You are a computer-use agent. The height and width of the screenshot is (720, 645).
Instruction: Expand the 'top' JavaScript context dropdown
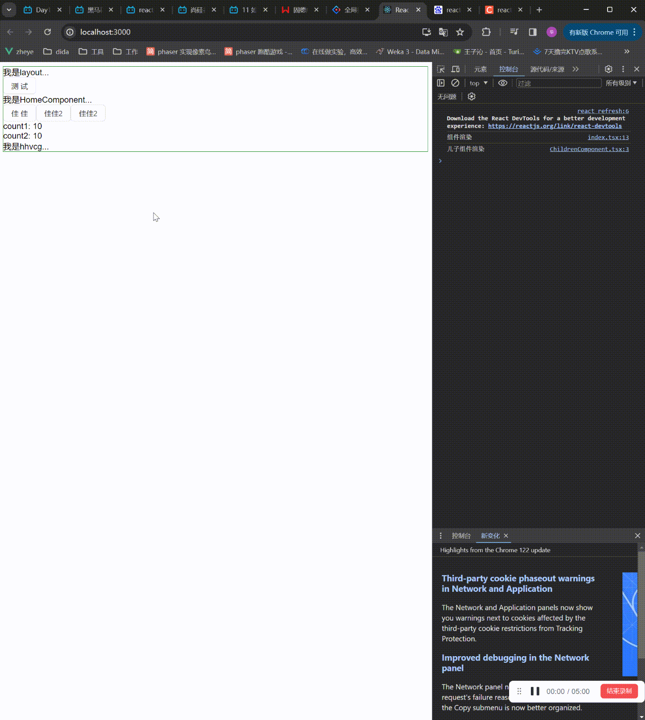tap(478, 83)
